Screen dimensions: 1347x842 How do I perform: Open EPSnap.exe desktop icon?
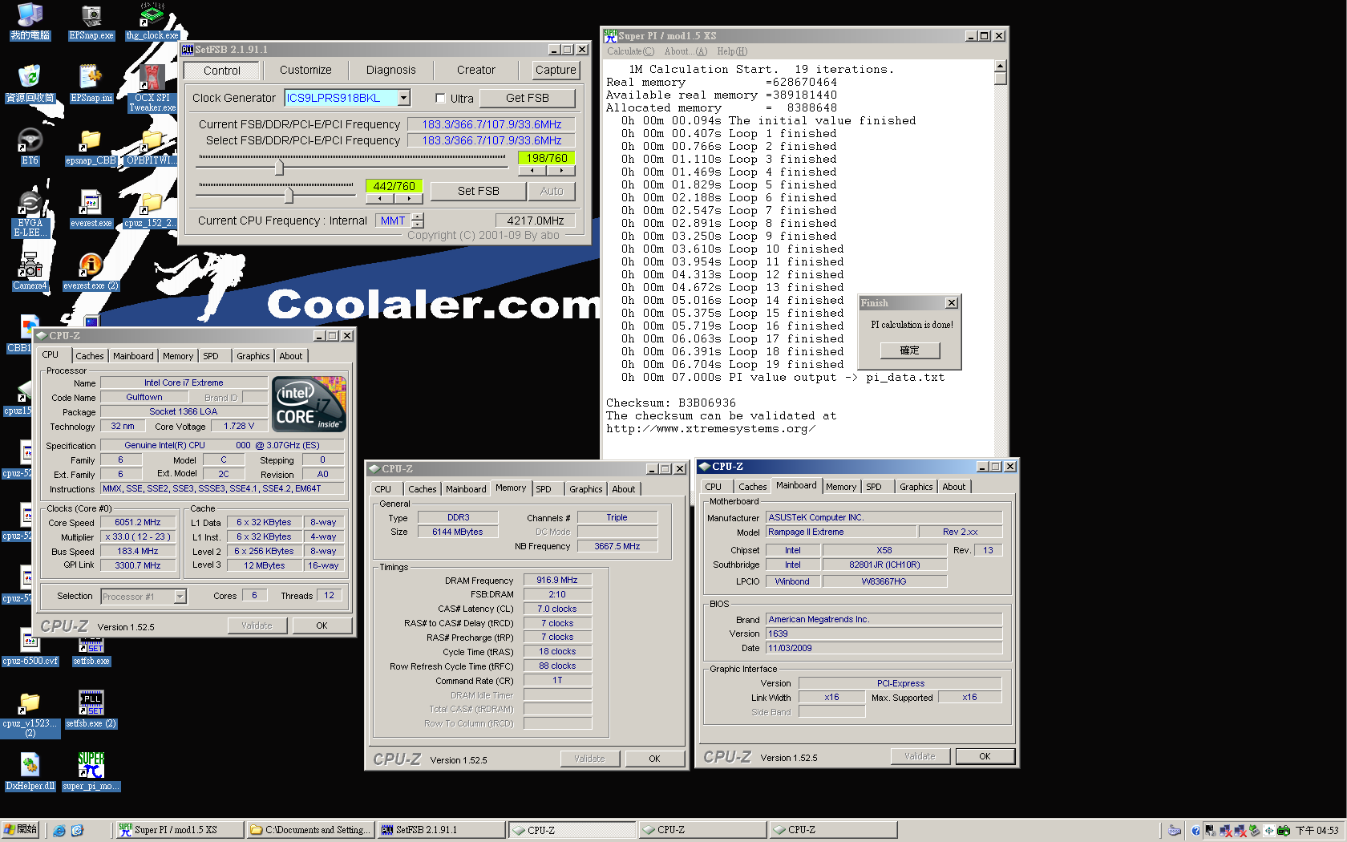[91, 22]
